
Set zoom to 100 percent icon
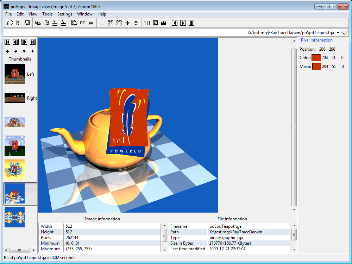pos(147,23)
